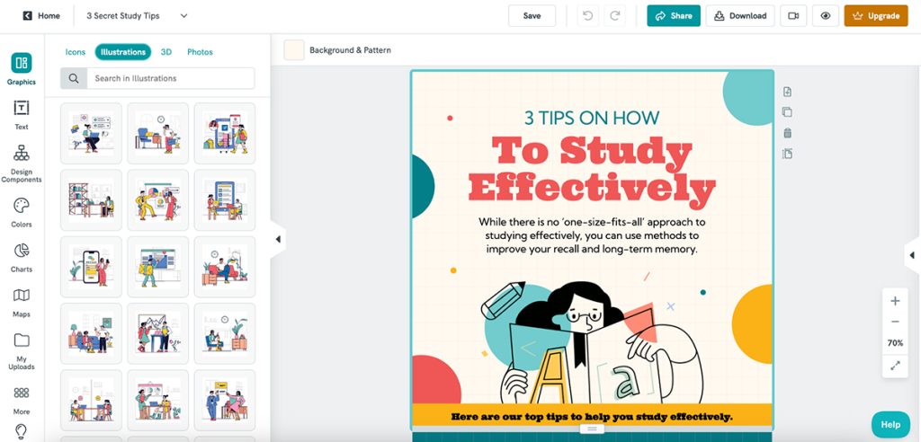Viewport: 921px width, 442px height.
Task: Open the Charts panel
Action: coord(22,251)
